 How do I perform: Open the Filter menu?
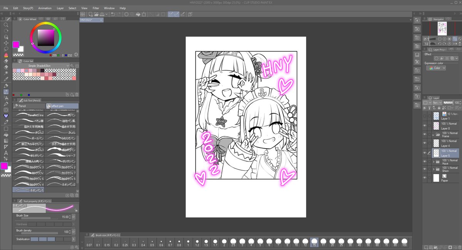(x=96, y=8)
